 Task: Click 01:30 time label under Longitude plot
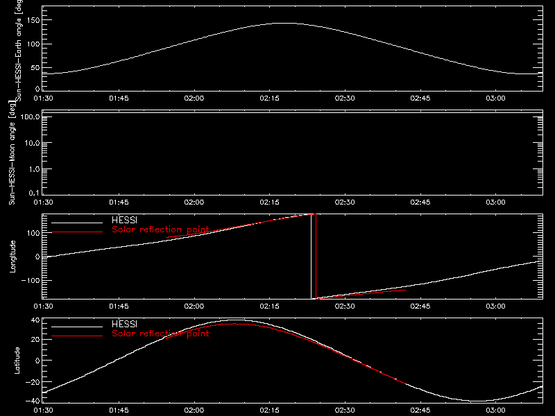pyautogui.click(x=43, y=306)
